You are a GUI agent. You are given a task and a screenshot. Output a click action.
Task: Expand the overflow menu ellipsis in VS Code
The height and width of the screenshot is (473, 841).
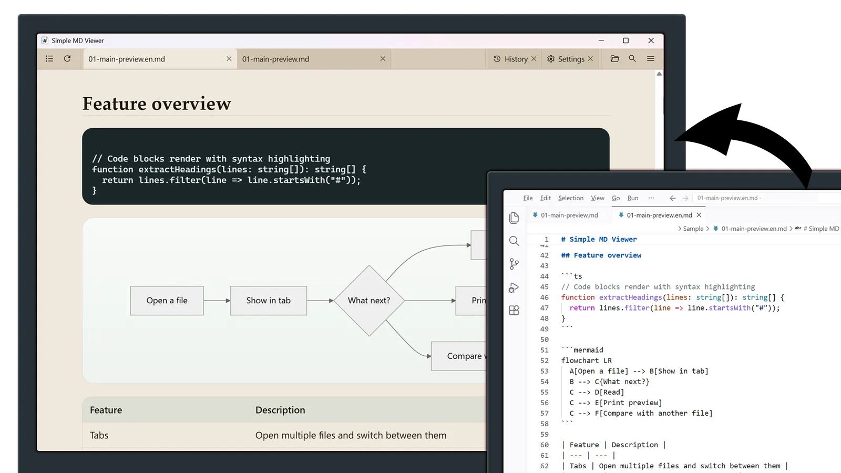pos(651,198)
